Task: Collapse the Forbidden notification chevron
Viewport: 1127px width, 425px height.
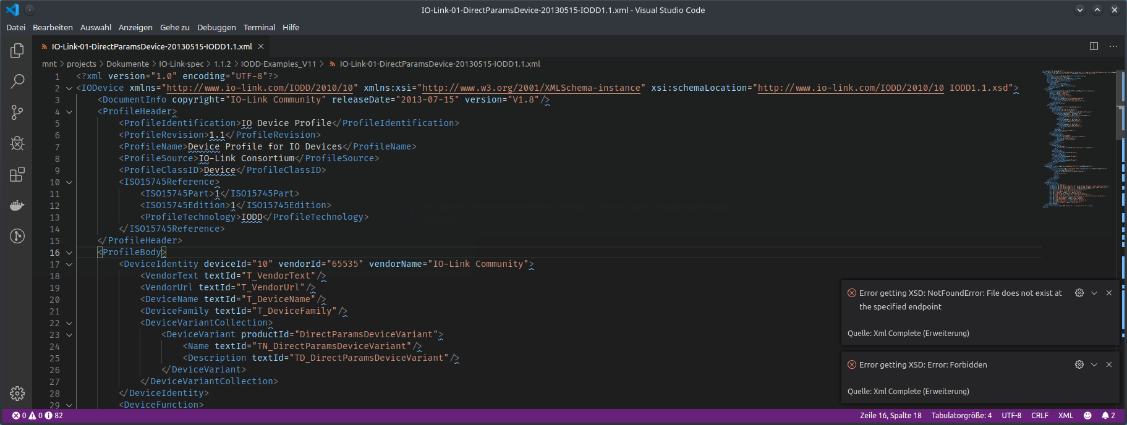Action: [x=1094, y=364]
